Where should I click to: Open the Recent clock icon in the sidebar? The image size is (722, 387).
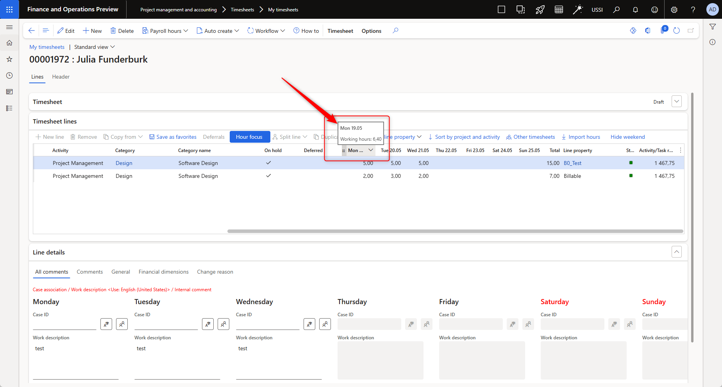[9, 75]
